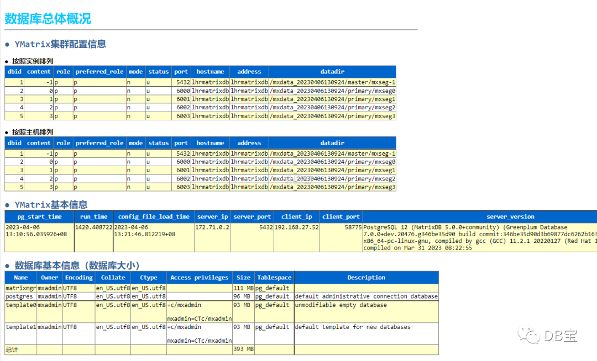This screenshot has height=361, width=597.
Task: Click the Encoding column header
Action: [x=79, y=278]
